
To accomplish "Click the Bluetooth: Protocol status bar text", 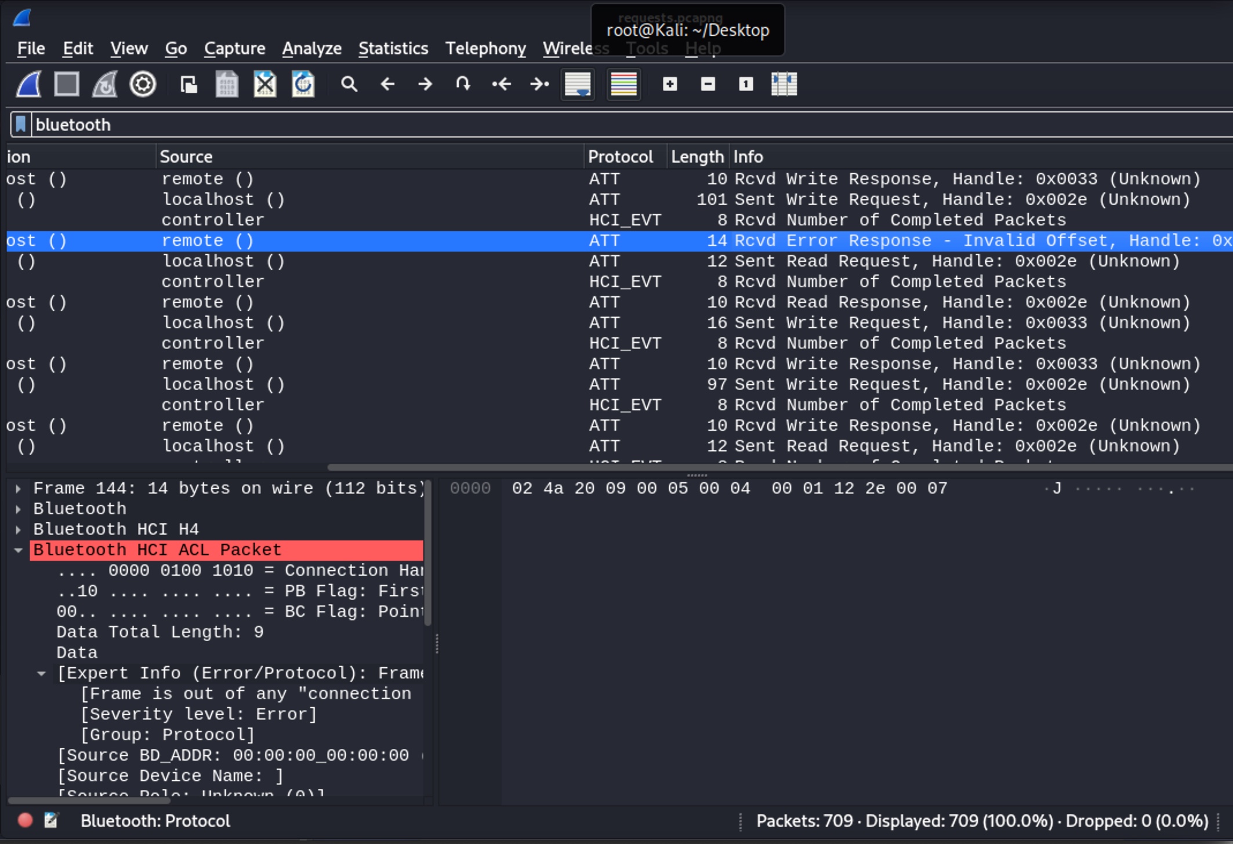I will 155,821.
